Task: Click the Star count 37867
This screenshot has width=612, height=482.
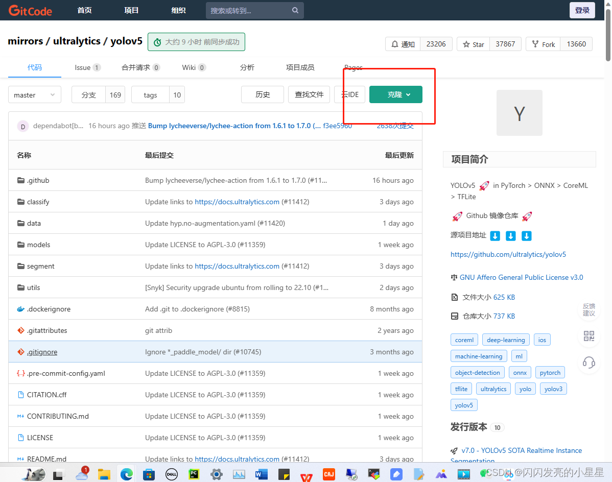Action: click(505, 44)
